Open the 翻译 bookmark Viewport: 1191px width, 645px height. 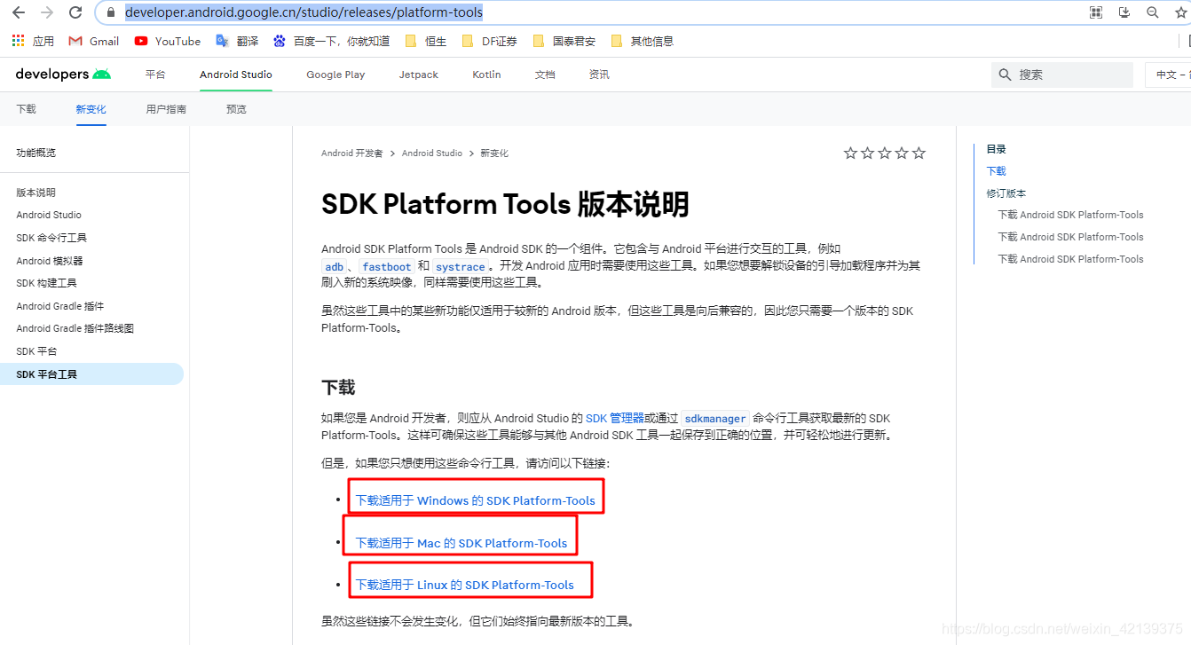[x=237, y=41]
